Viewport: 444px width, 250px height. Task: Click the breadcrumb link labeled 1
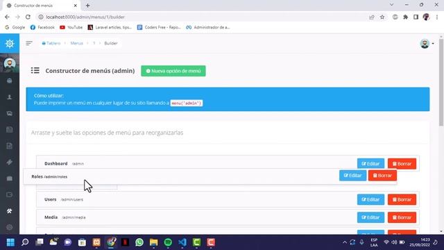(94, 43)
